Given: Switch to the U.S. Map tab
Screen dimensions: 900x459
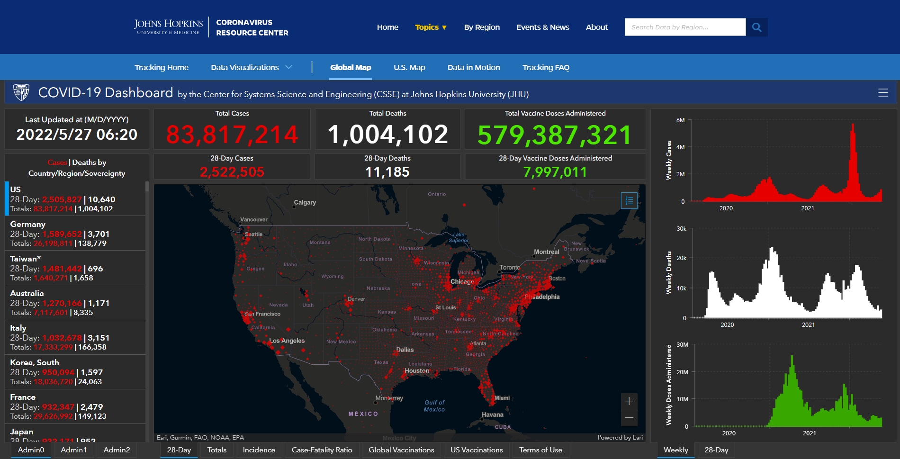Looking at the screenshot, I should pyautogui.click(x=409, y=67).
